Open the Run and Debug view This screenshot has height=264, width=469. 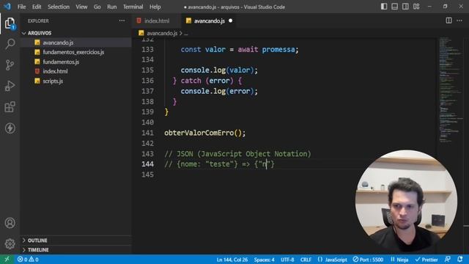coord(10,86)
